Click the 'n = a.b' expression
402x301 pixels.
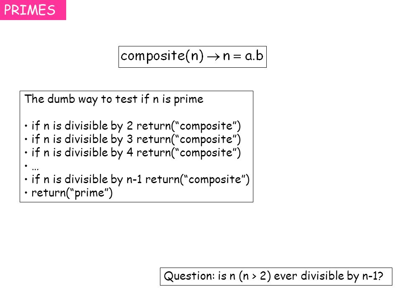click(243, 56)
